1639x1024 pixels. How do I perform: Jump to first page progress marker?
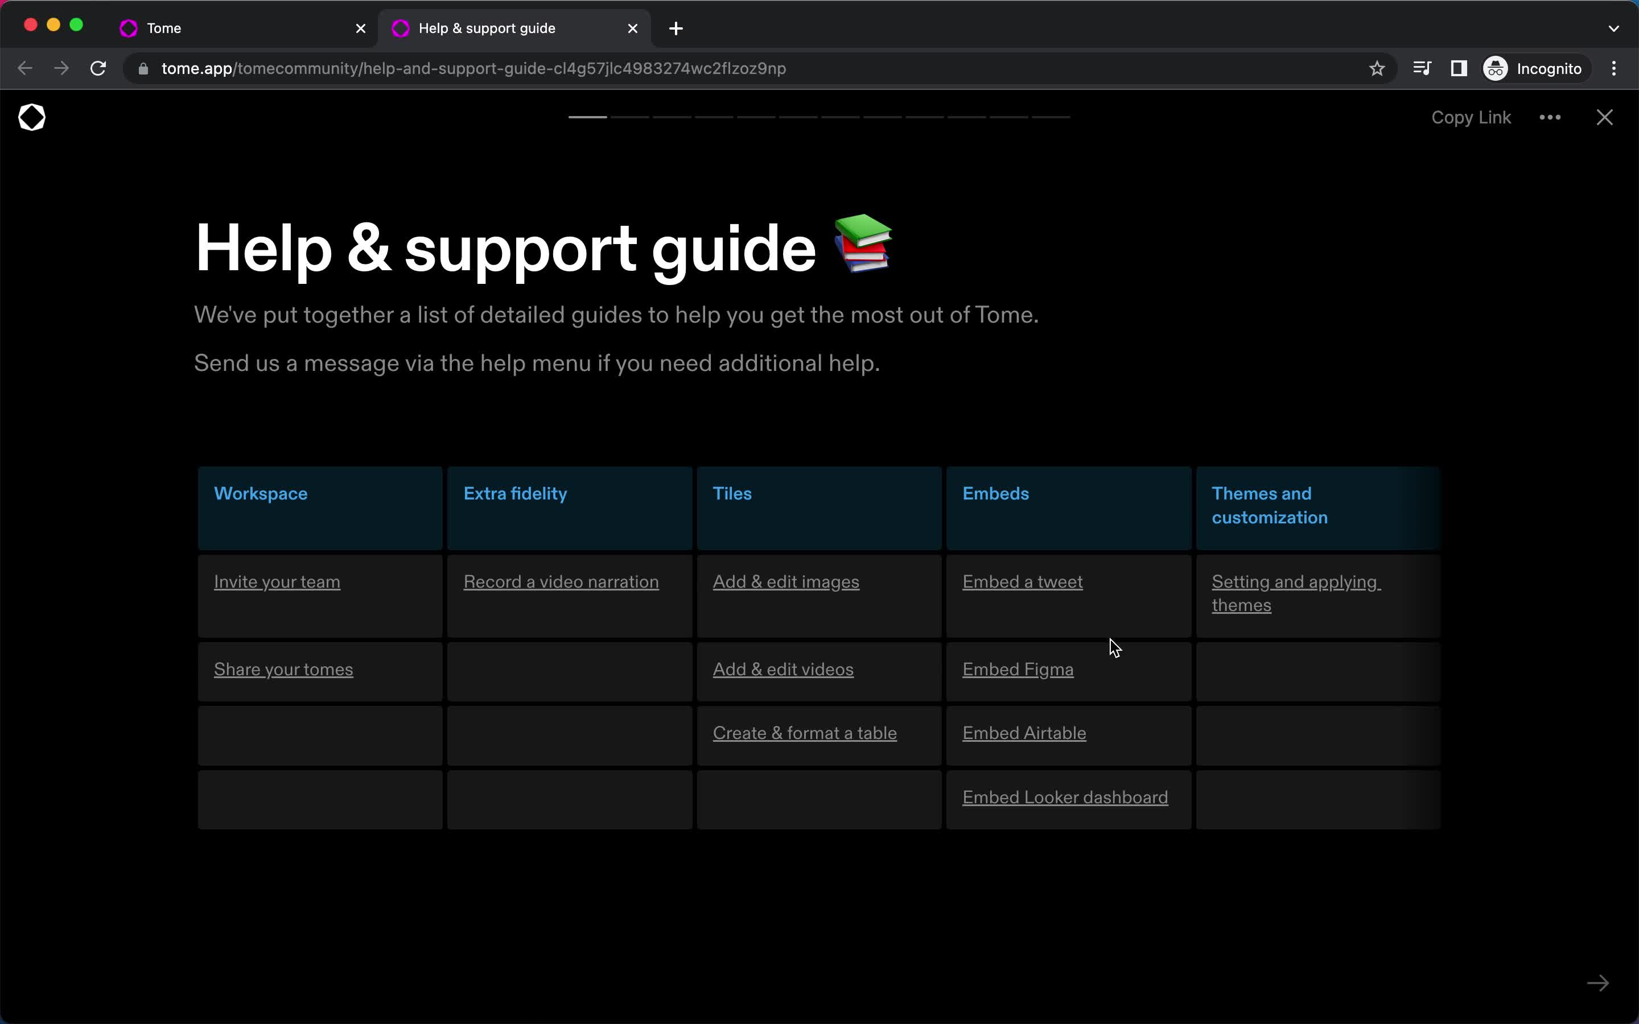tap(587, 117)
